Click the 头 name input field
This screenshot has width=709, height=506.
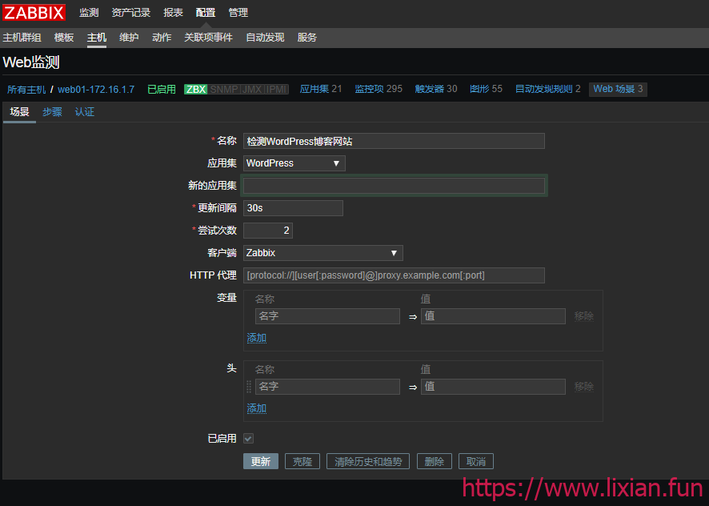(327, 387)
